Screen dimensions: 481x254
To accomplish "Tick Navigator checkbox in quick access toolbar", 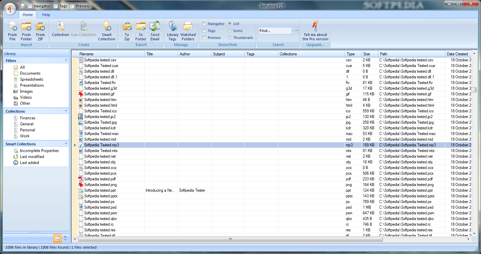I will tap(30, 6).
